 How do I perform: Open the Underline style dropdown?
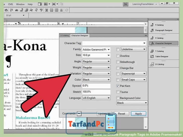click(x=133, y=49)
